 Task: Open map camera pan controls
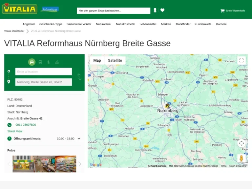click(241, 143)
